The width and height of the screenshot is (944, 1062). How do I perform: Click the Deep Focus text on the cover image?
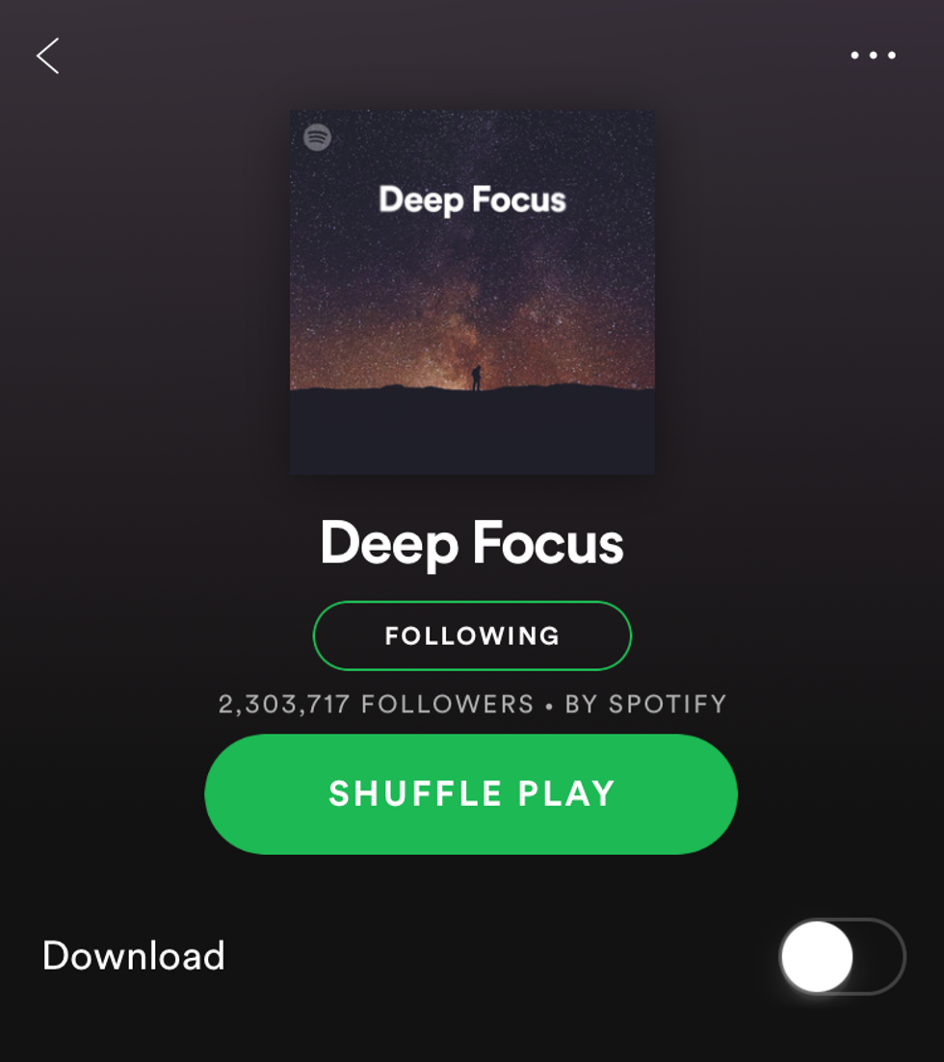pos(472,200)
